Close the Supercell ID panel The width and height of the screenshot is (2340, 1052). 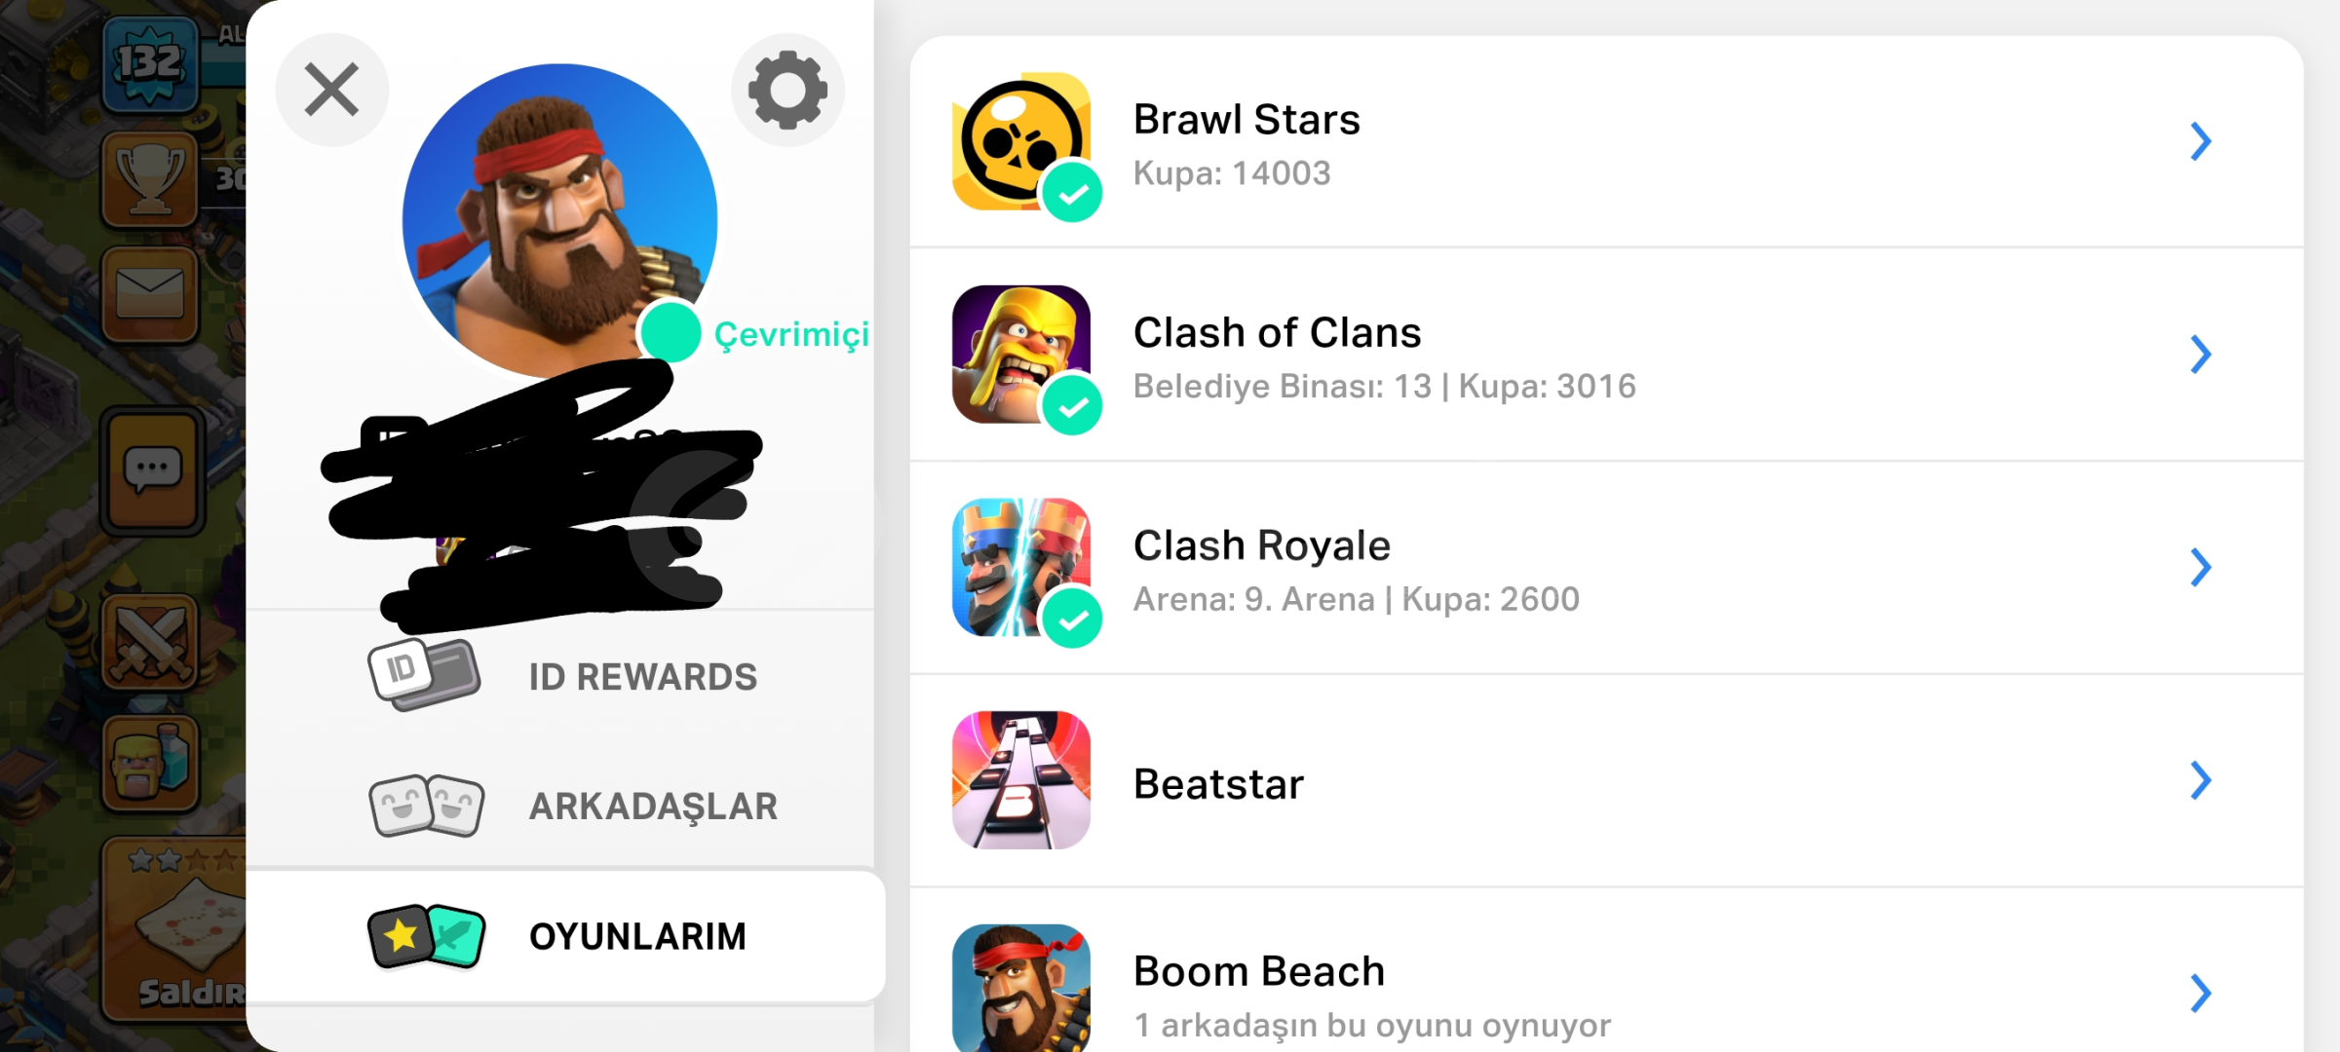coord(332,90)
